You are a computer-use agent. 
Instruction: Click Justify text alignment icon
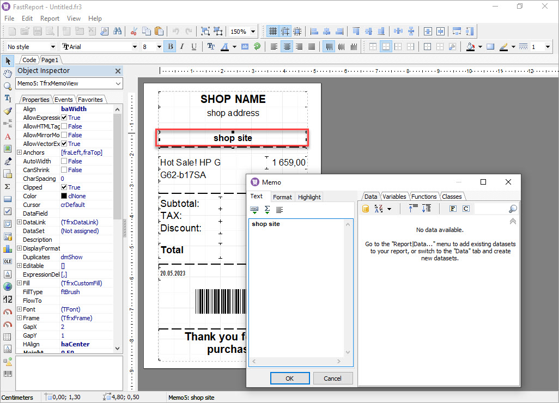pos(312,47)
